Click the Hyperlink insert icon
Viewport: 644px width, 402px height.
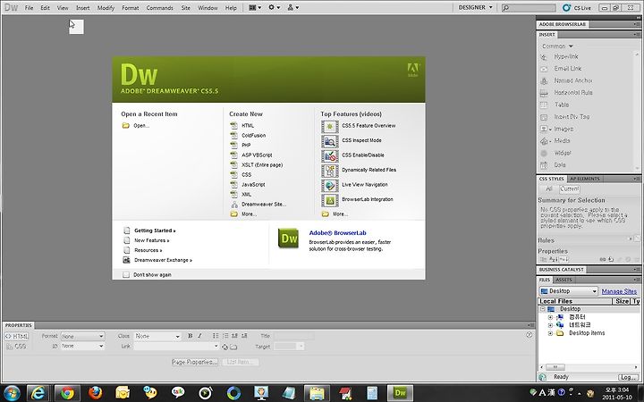coord(544,57)
